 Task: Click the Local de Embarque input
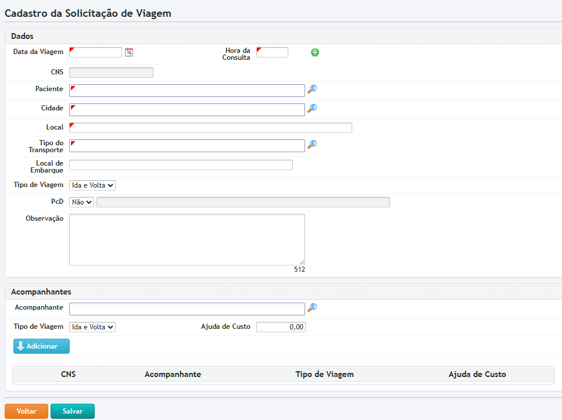pos(181,165)
